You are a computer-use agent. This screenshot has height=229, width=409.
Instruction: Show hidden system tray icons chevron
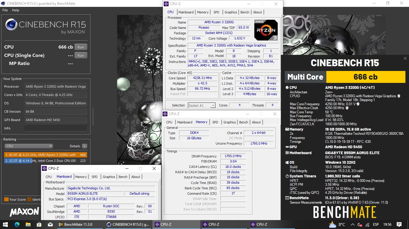click(353, 225)
